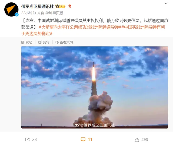
Task: Click the red medal icon beside username
Action: point(70,6)
